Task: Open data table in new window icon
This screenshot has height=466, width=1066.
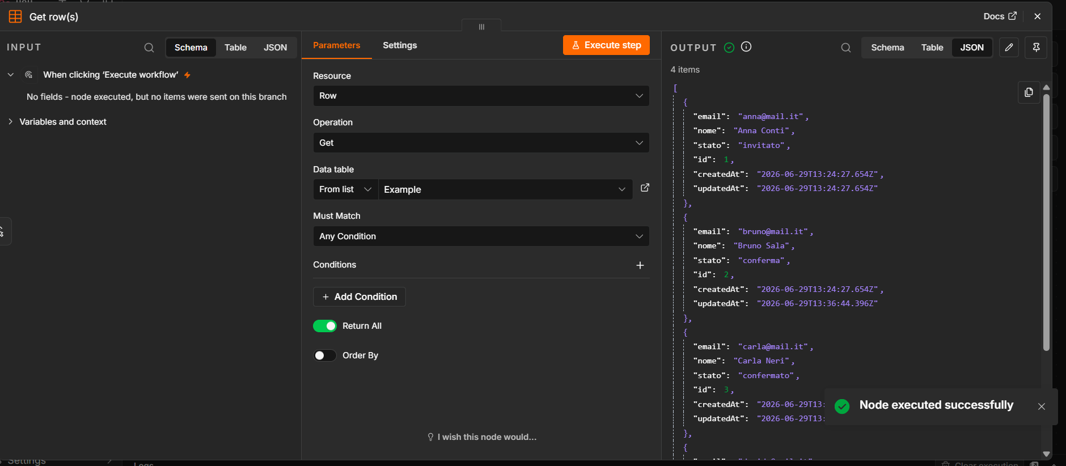Action: (645, 188)
